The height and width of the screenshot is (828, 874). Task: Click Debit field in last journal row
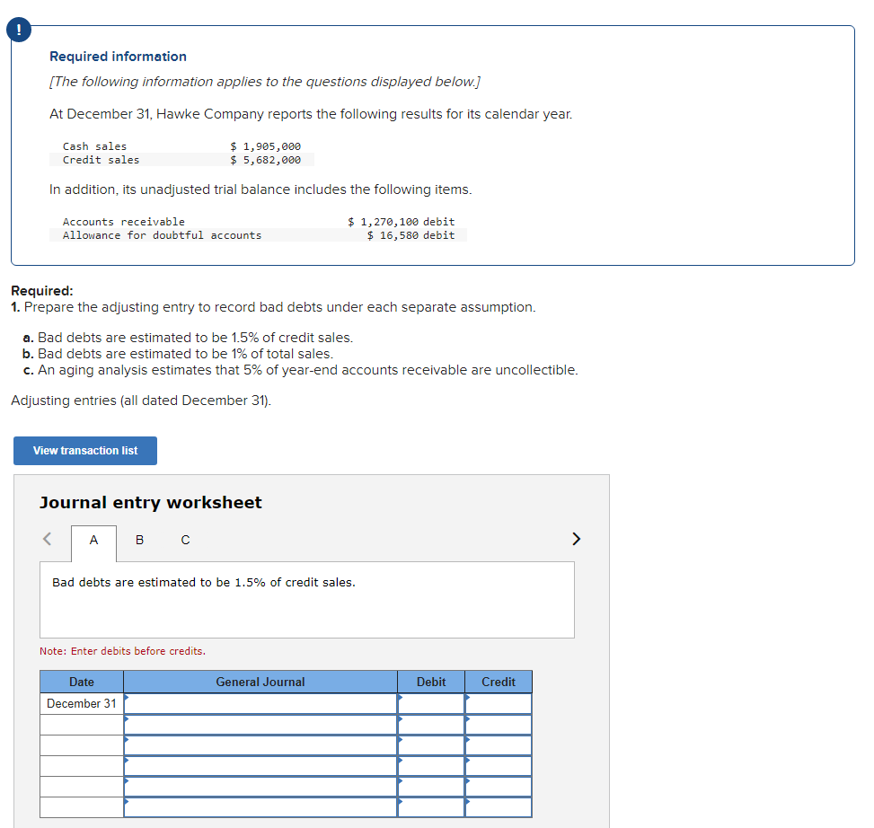pos(431,807)
